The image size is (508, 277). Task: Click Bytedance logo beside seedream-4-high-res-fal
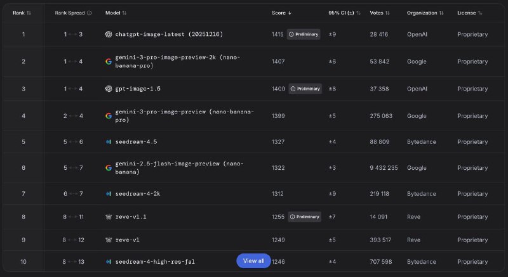pos(109,262)
